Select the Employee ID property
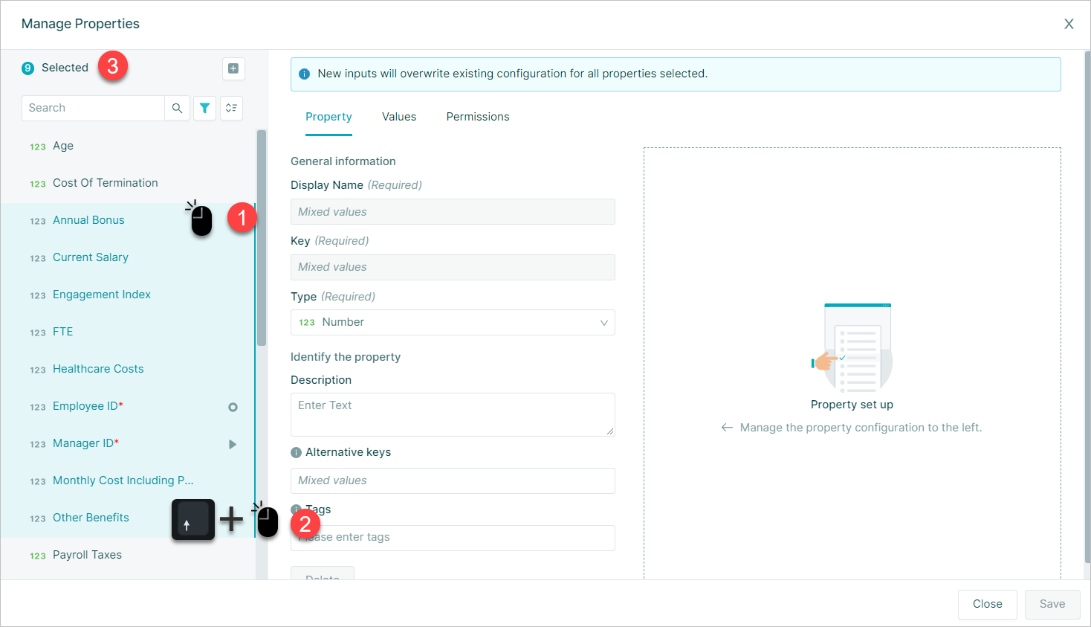The image size is (1091, 627). point(128,406)
